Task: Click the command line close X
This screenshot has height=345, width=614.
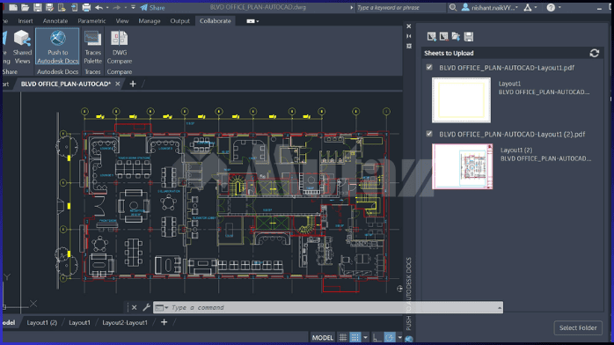Action: (134, 307)
